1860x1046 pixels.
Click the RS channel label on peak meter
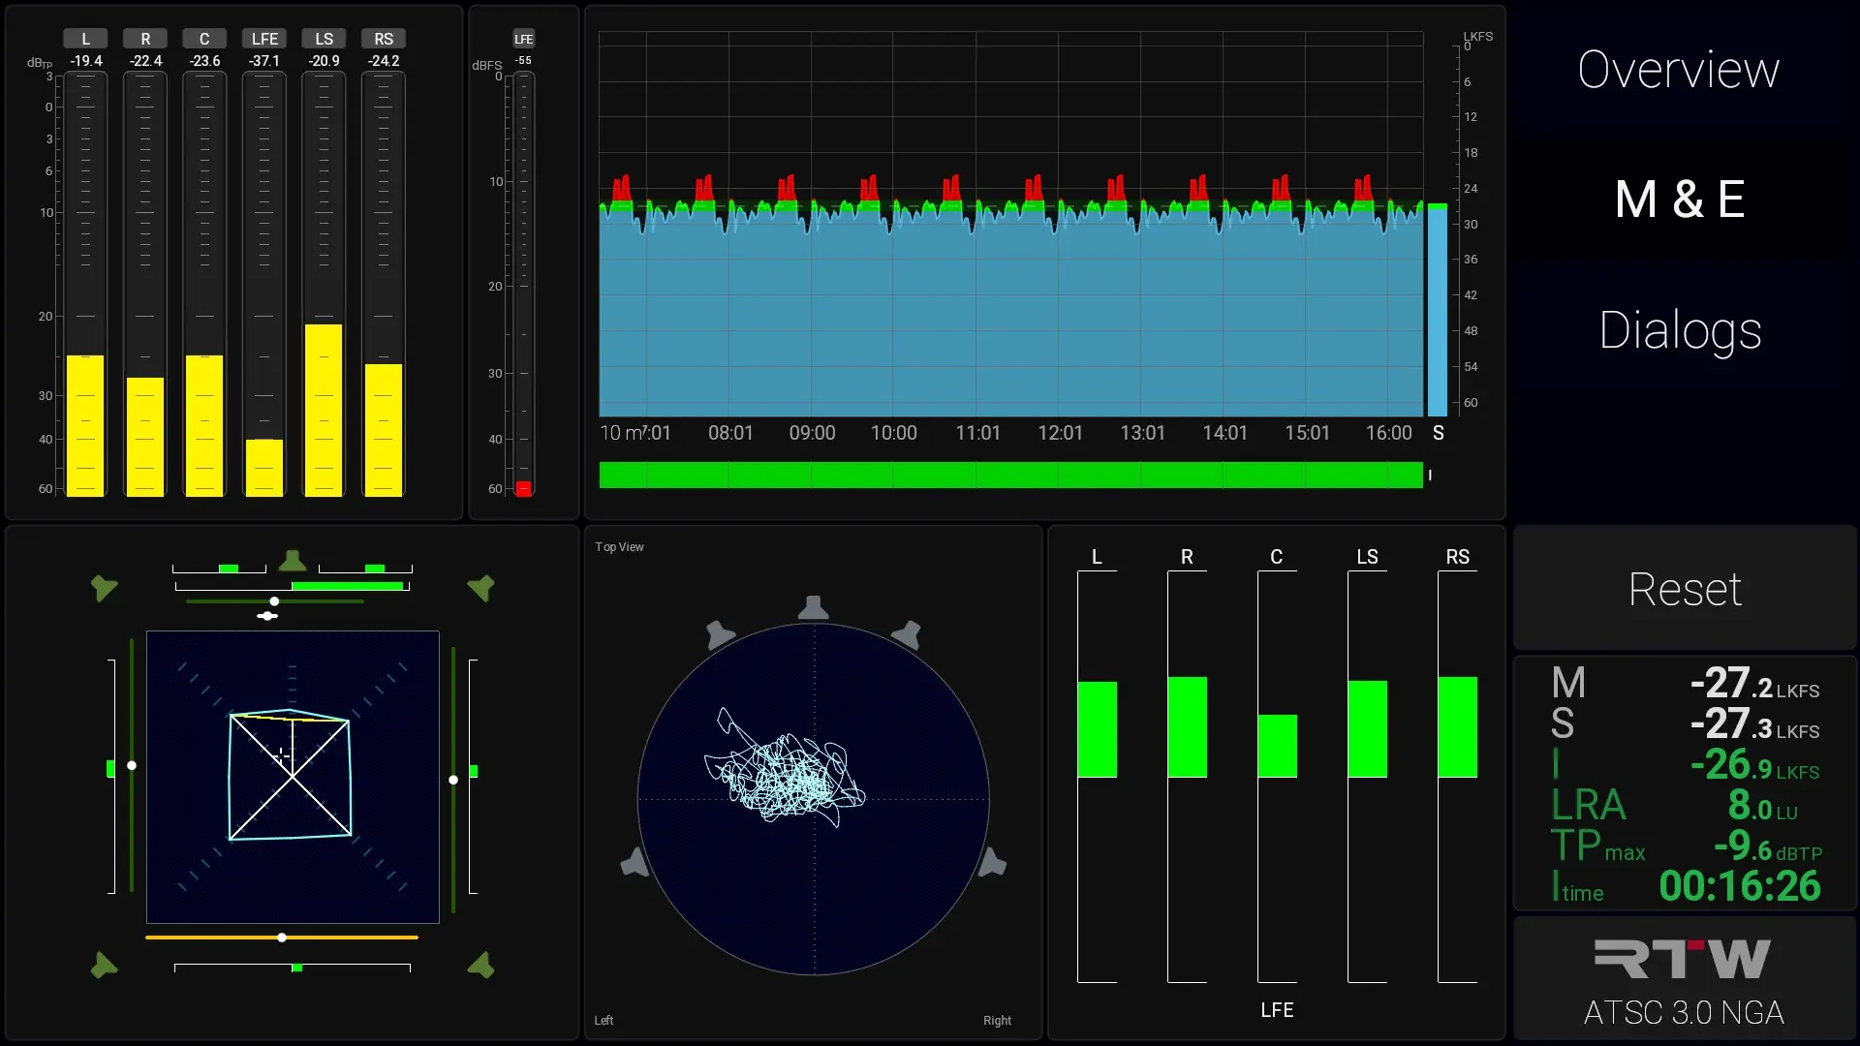pos(384,39)
